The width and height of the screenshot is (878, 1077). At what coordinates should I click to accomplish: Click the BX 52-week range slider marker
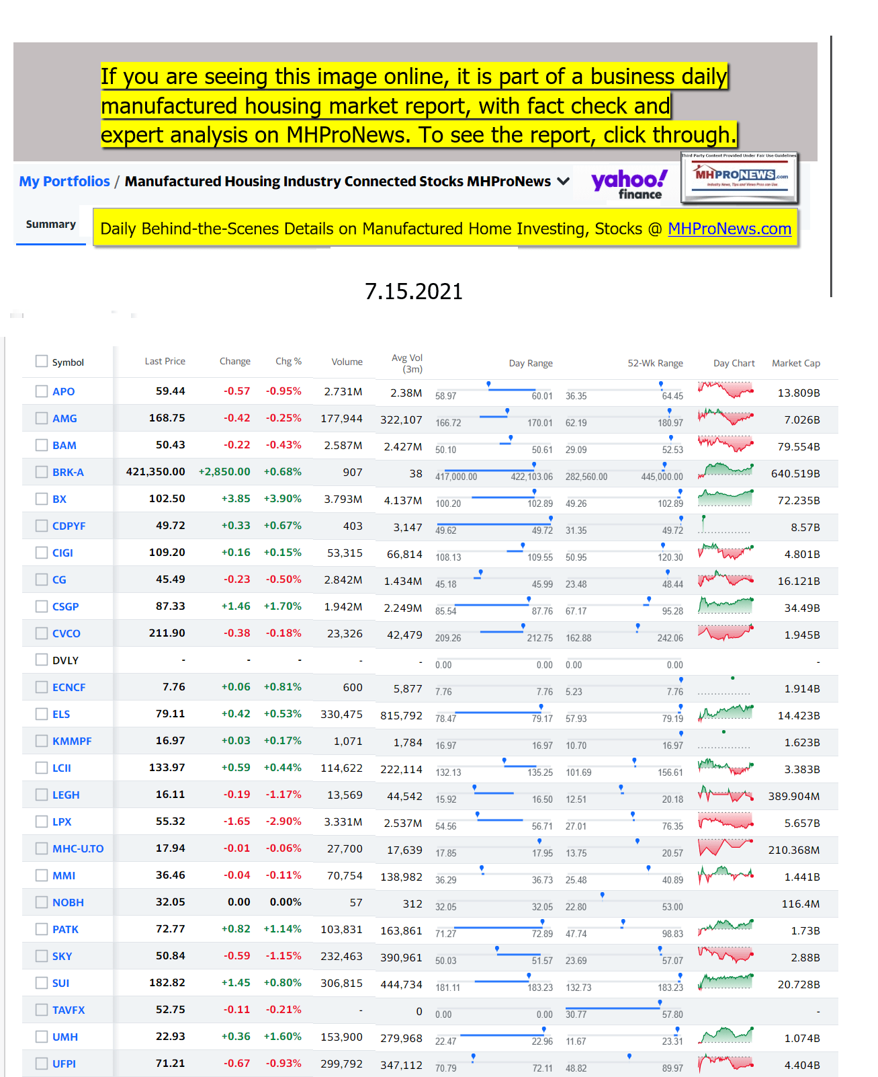(681, 493)
